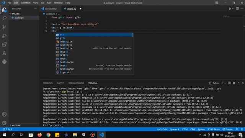Image resolution: width=245 pixels, height=138 pixels.
Task: Open the Run menu
Action: tap(49, 3)
